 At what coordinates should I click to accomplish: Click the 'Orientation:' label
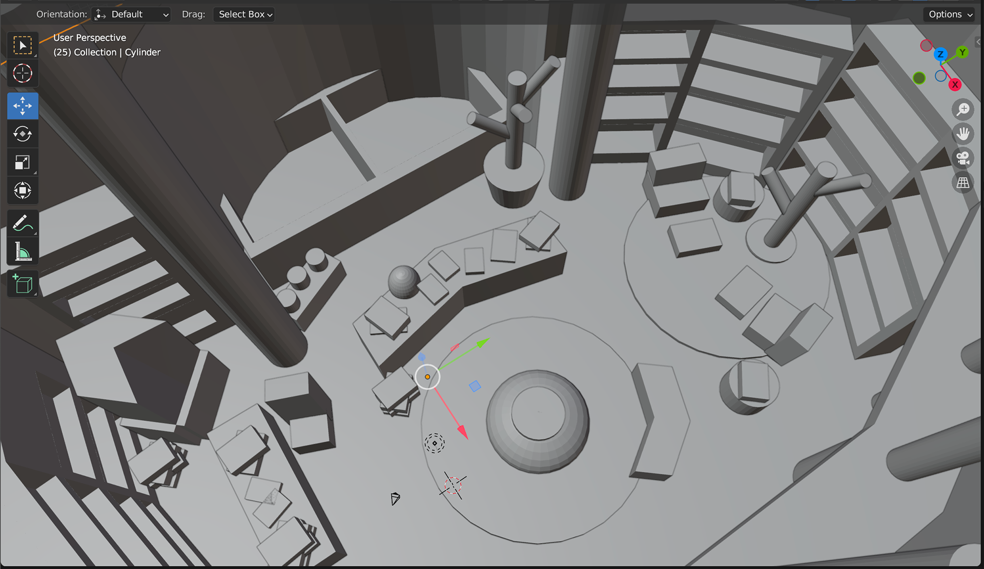click(61, 14)
